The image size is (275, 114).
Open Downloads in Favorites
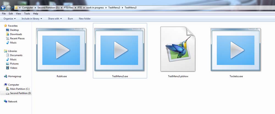tap(16, 34)
